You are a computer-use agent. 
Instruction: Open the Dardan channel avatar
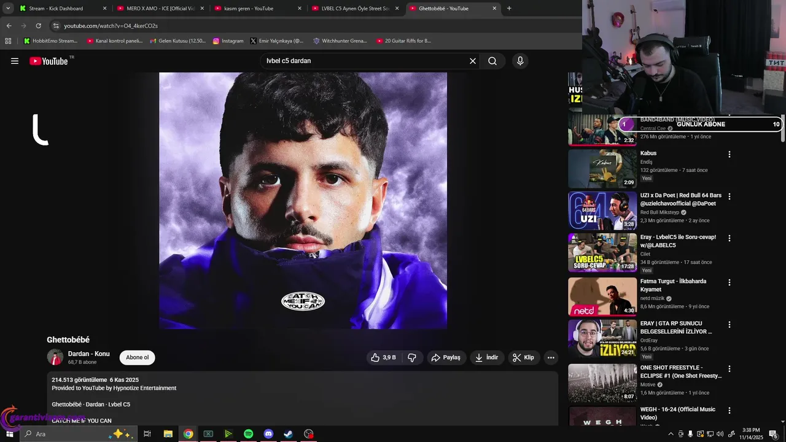coord(55,357)
